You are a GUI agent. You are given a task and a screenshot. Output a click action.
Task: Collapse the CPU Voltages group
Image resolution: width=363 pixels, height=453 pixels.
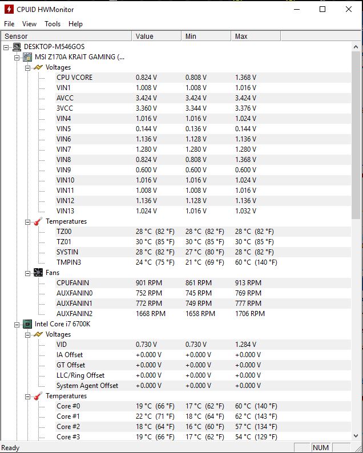28,335
